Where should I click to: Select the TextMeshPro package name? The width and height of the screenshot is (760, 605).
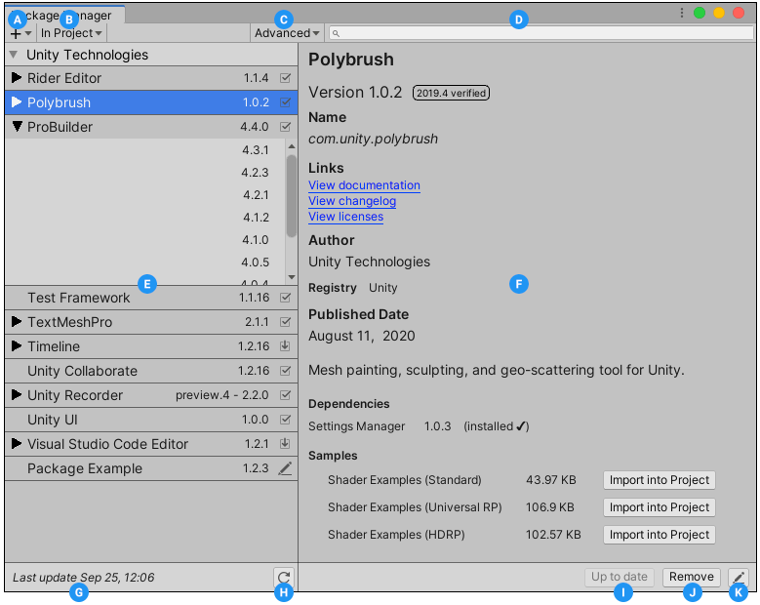(x=70, y=322)
